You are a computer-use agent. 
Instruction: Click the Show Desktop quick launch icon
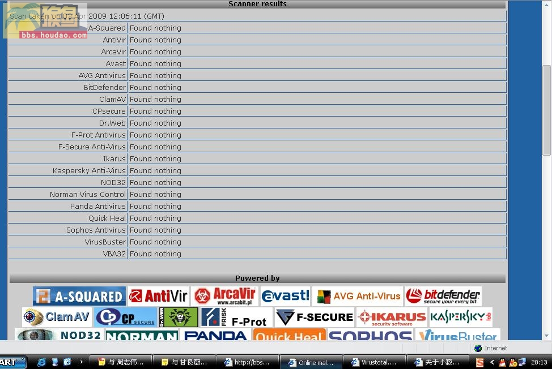pyautogui.click(x=54, y=362)
